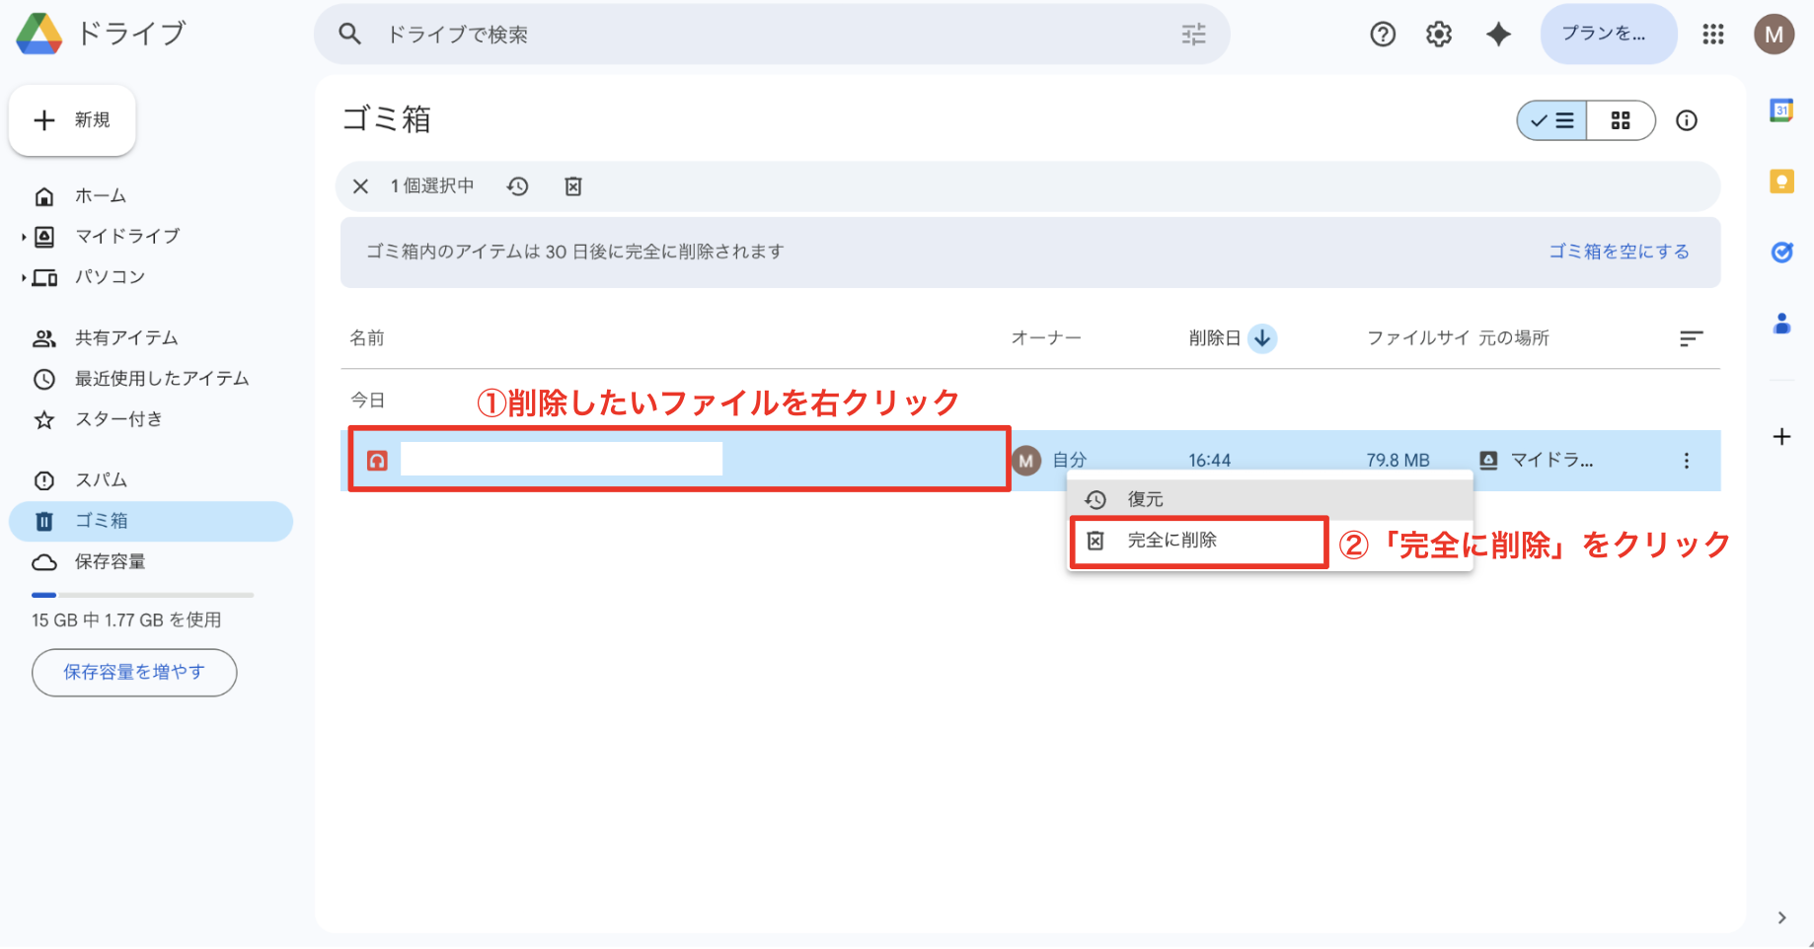Open Google Tasks side panel icon
This screenshot has width=1814, height=949.
pos(1781,253)
